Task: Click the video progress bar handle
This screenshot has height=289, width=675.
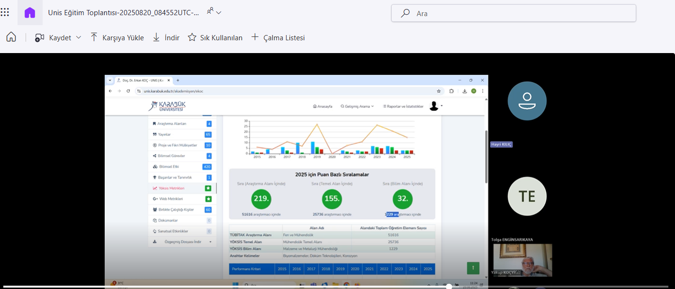Action: tap(449, 286)
